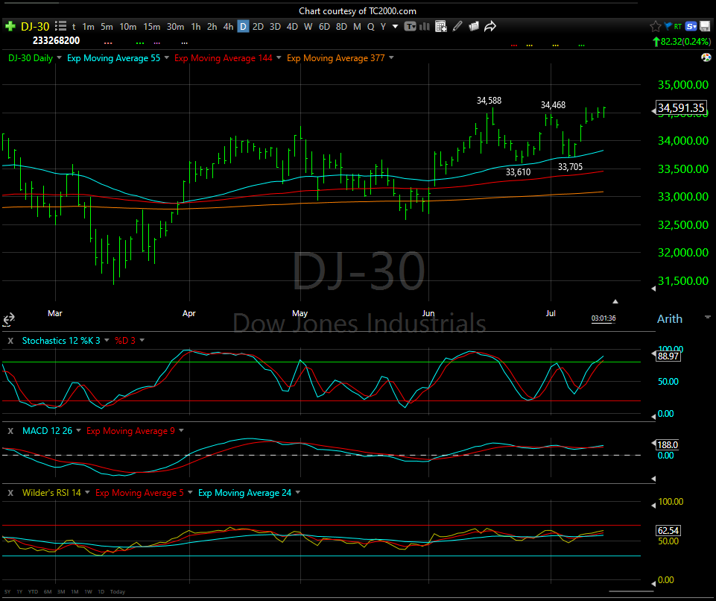
Task: Click the Arith scale button
Action: click(x=669, y=319)
